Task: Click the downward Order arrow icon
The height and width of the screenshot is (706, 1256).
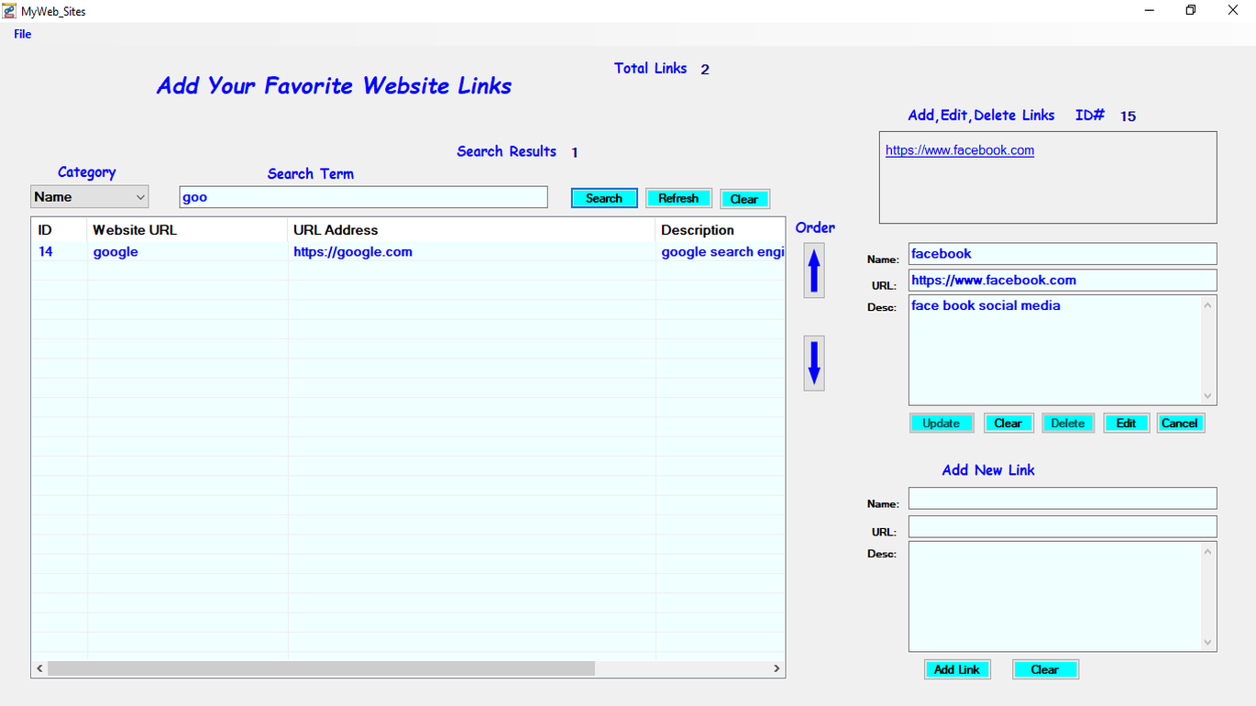Action: (813, 362)
